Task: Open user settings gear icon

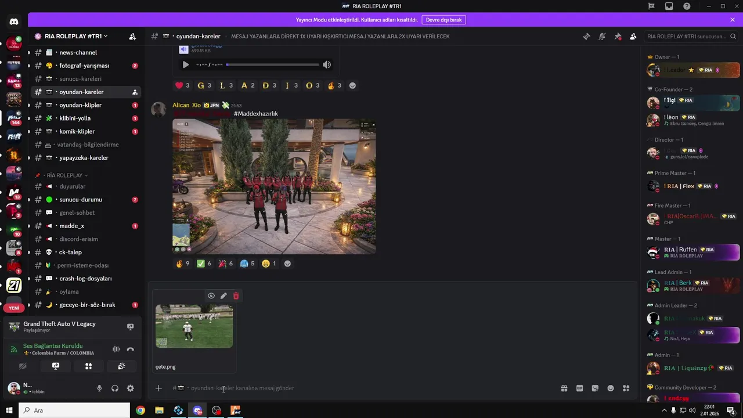Action: [x=130, y=388]
